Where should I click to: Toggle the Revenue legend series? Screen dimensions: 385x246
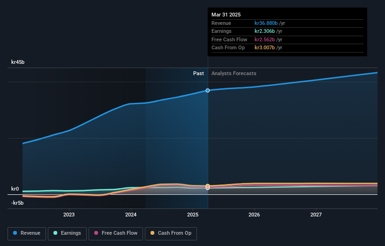click(27, 233)
